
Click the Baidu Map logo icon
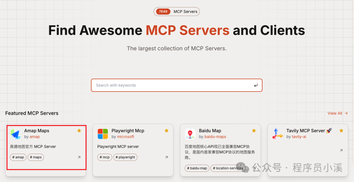coord(190,134)
